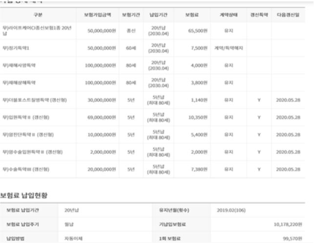Select the 3,800원 premium value
The height and width of the screenshot is (243, 314).
199,82
